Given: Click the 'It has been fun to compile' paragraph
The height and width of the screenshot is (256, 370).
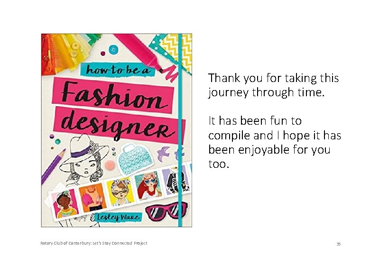Looking at the screenshot, I should click(275, 142).
